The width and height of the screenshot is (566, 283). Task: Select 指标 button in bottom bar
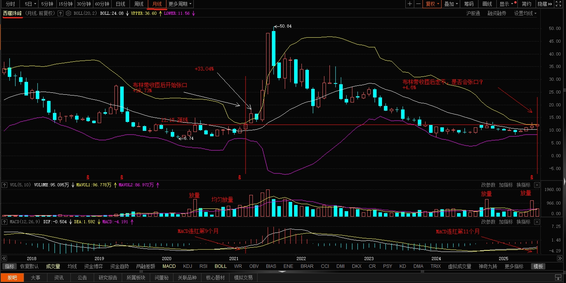[x=10, y=266]
